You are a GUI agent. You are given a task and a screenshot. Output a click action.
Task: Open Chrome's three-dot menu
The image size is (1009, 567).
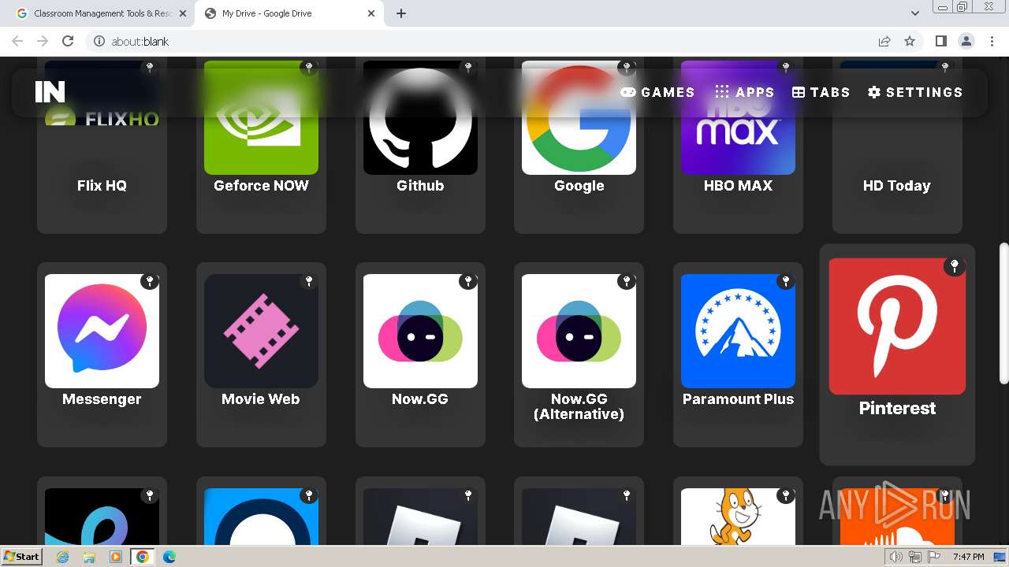[992, 41]
